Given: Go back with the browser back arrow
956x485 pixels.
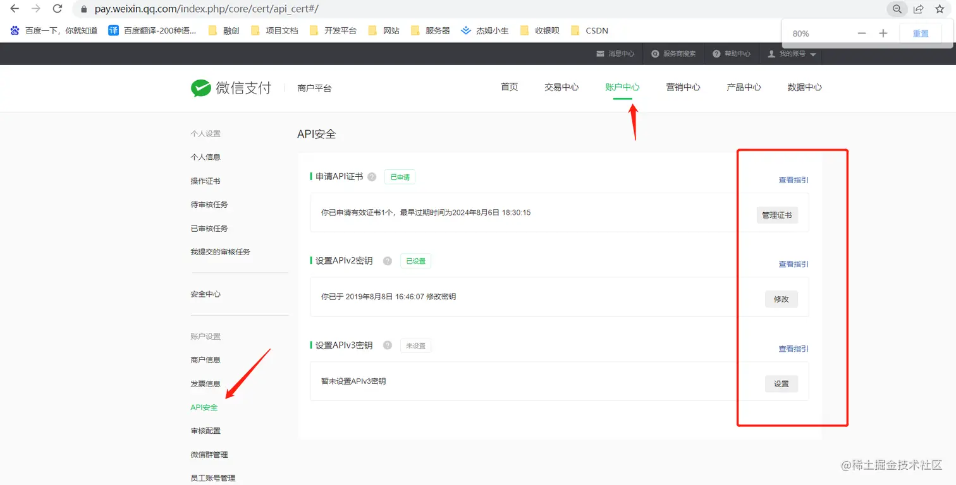Looking at the screenshot, I should tap(15, 9).
